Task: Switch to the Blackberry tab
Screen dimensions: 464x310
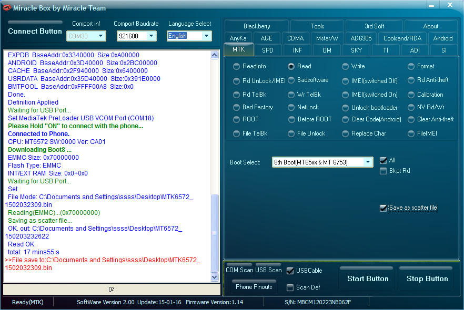Action: click(x=257, y=26)
